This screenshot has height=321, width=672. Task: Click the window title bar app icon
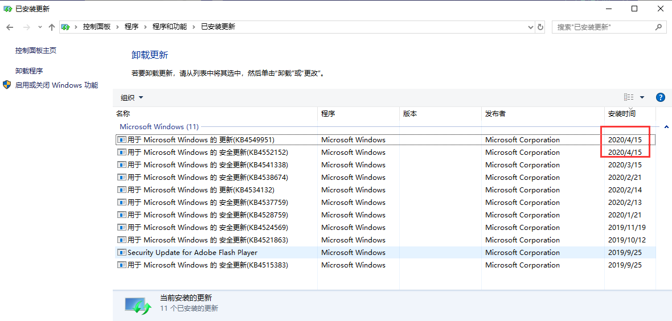[8, 8]
